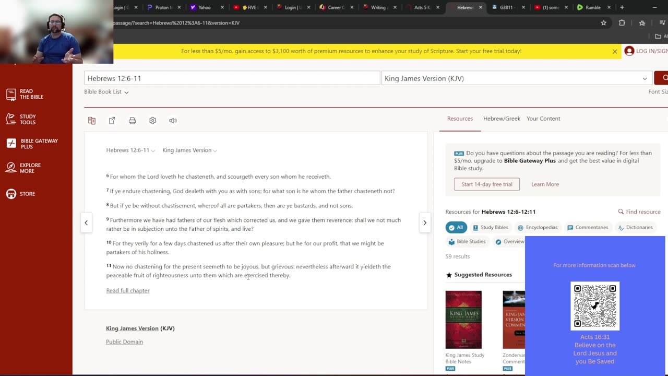Expand the Bible Book List
This screenshot has height=376, width=668.
(x=106, y=92)
